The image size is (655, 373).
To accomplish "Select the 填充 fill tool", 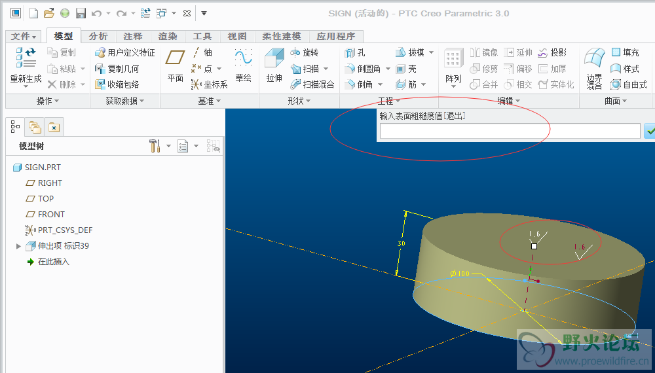I will (x=625, y=52).
